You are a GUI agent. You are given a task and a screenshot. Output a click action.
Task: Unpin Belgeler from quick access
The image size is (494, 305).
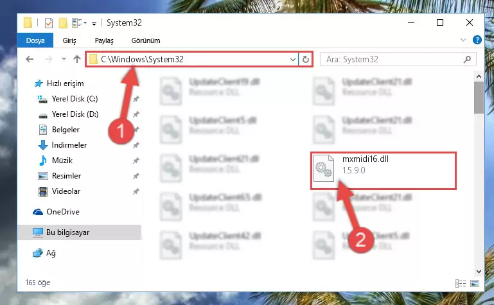[x=136, y=130]
